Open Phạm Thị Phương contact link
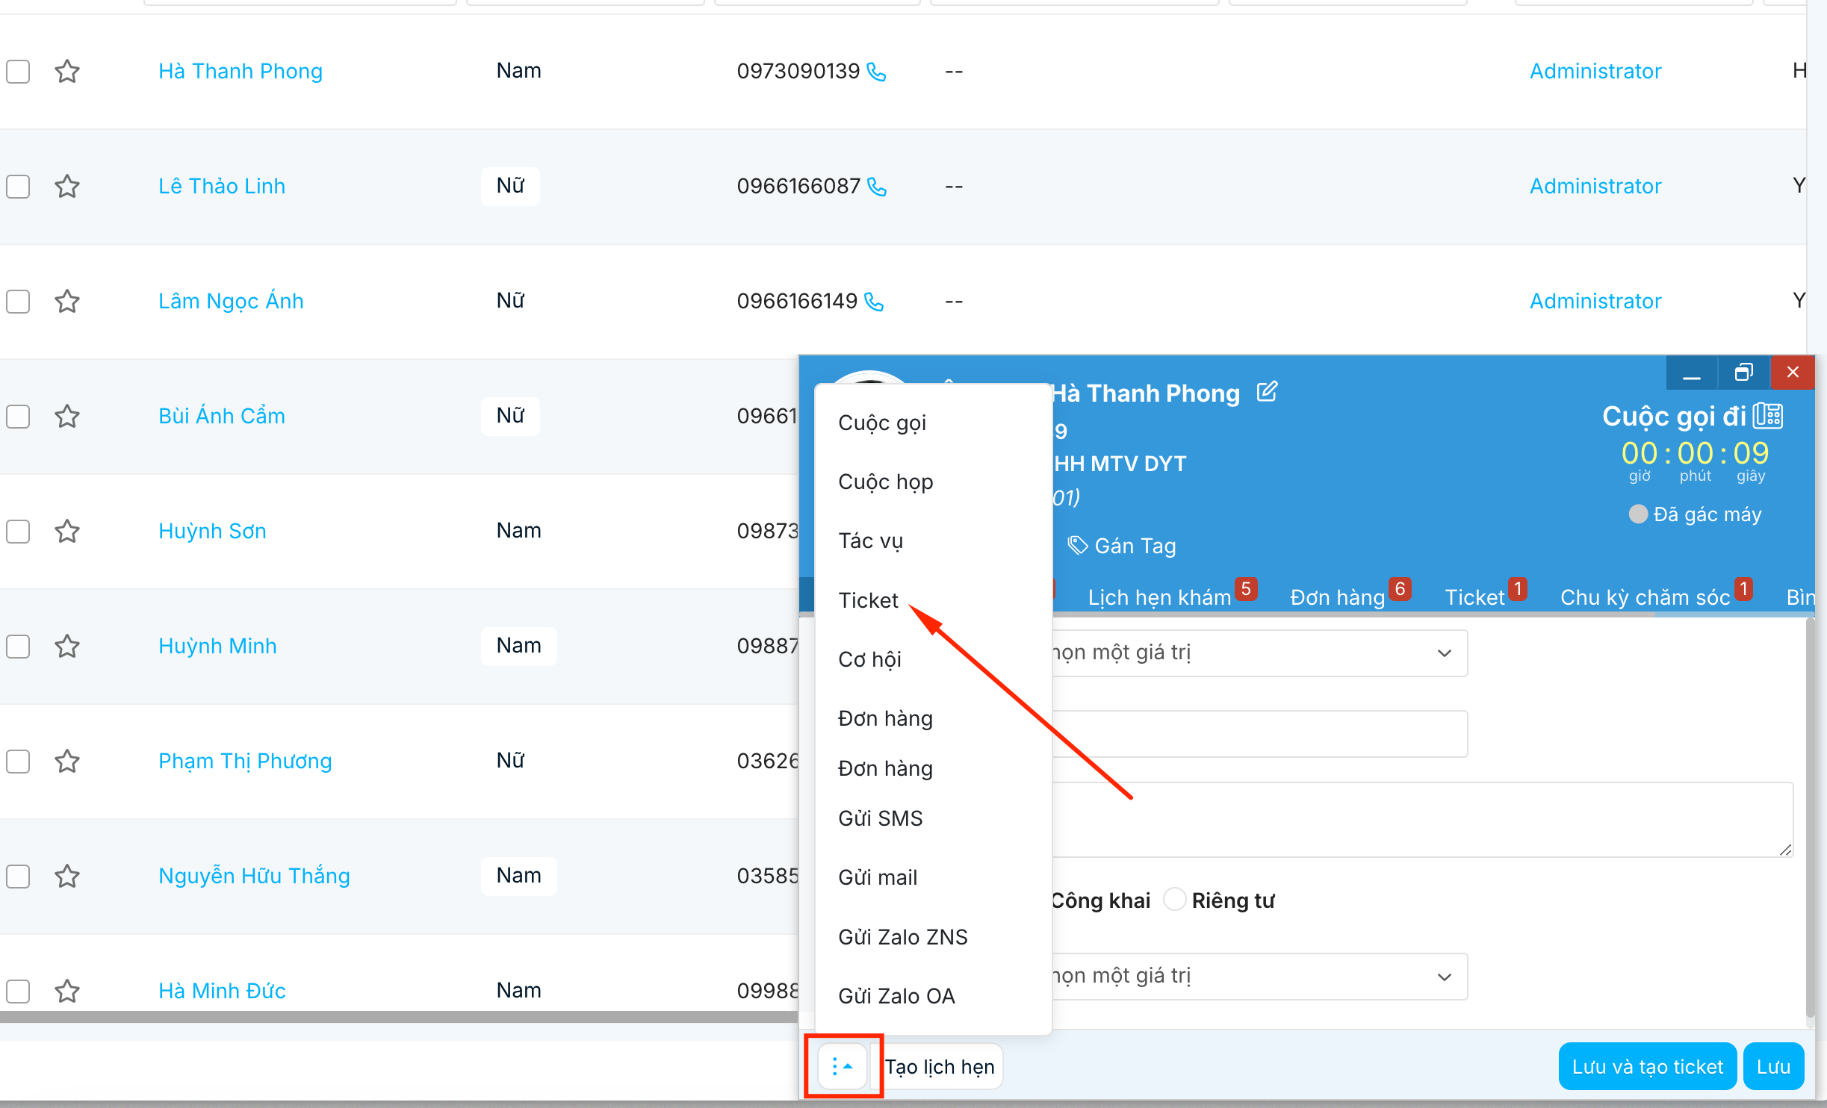Screen dimensions: 1827x1108 click(245, 762)
